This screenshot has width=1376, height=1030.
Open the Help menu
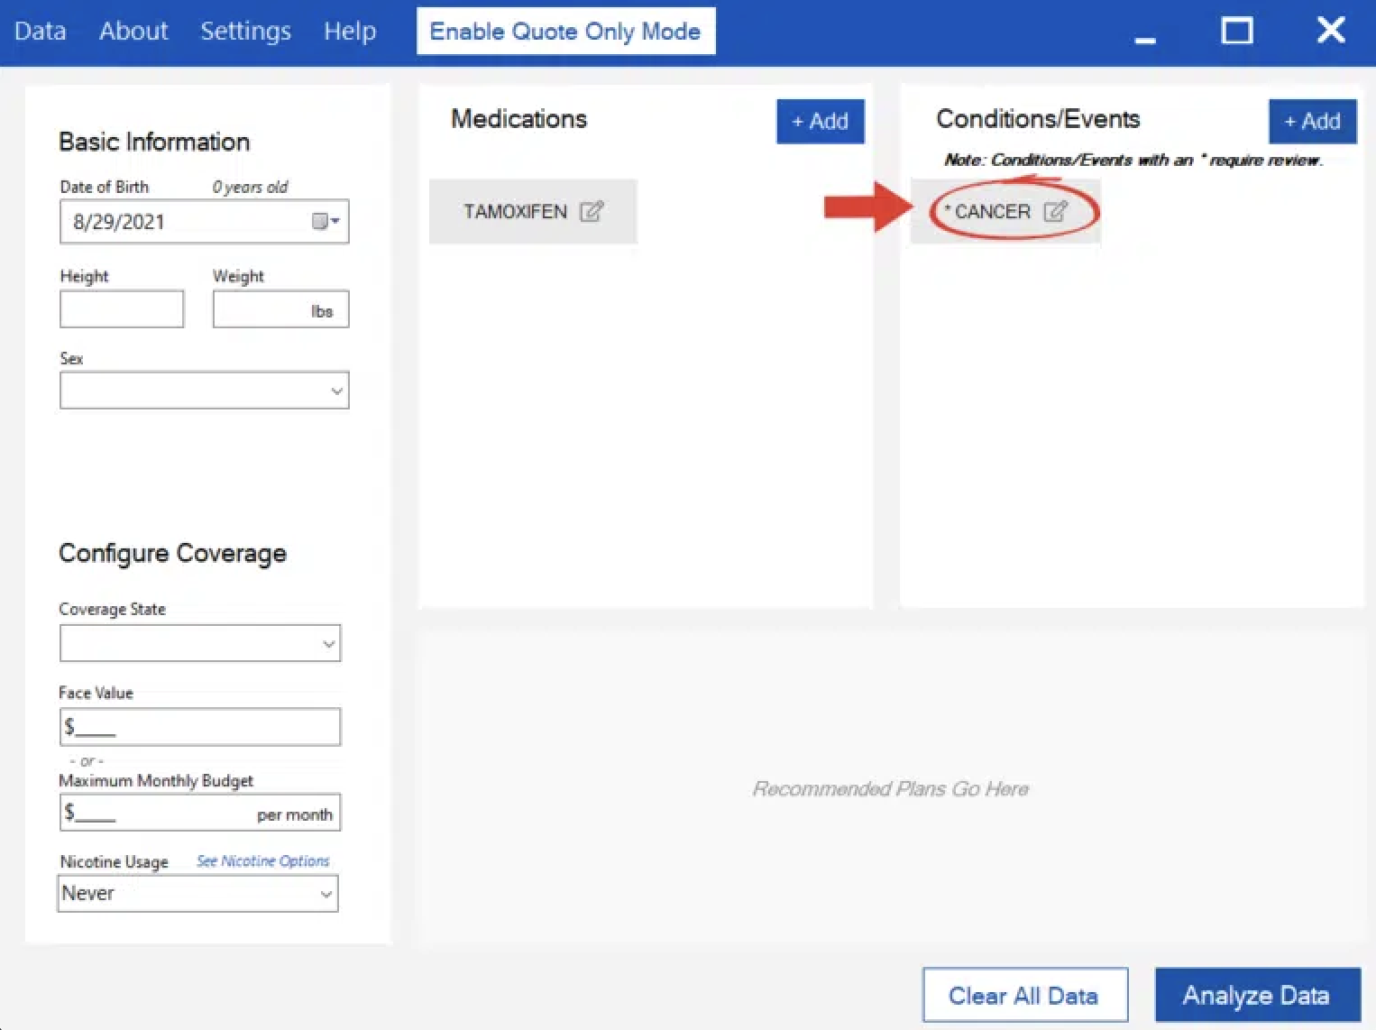(x=350, y=31)
